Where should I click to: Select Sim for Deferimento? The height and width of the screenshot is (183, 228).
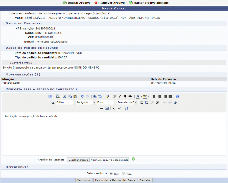[111, 173]
